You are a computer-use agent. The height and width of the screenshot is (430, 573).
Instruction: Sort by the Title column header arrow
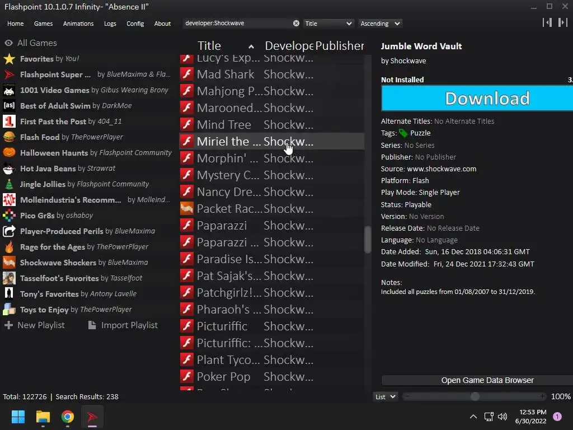tap(251, 46)
